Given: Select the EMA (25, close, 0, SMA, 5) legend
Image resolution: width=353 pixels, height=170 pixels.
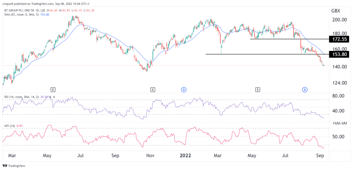Looking at the screenshot, I should (21, 14).
